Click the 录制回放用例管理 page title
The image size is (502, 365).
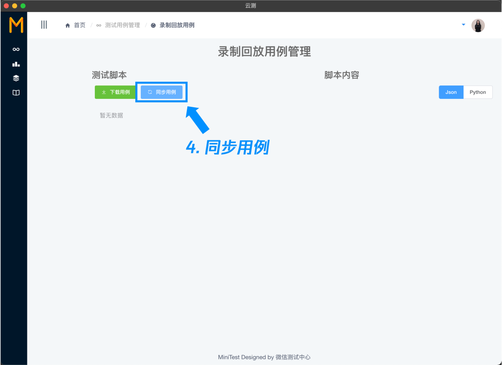[264, 52]
